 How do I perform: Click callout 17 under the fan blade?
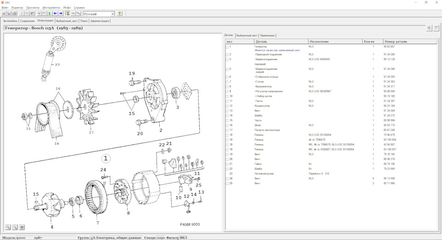pyautogui.click(x=91, y=132)
